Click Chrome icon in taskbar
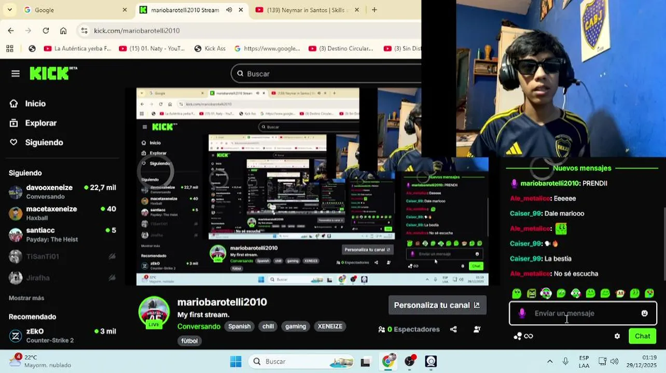The height and width of the screenshot is (373, 666). (387, 362)
